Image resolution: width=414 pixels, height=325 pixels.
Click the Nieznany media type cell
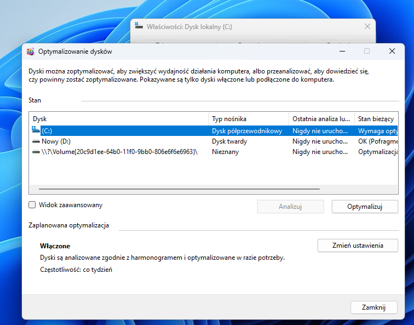coord(225,152)
